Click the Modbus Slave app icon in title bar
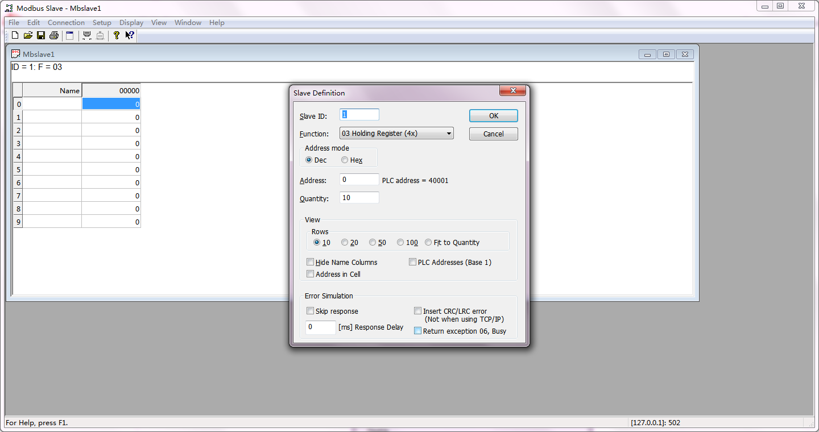This screenshot has height=432, width=819. (9, 8)
